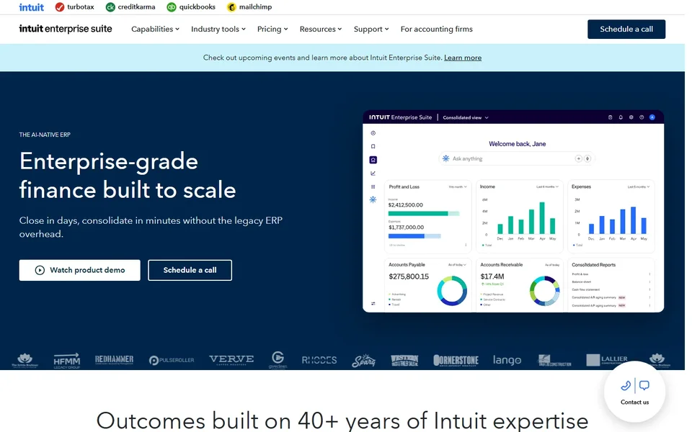The image size is (692, 432).
Task: Click the Intuit Enterprise Suite site logo
Action: coord(66,29)
